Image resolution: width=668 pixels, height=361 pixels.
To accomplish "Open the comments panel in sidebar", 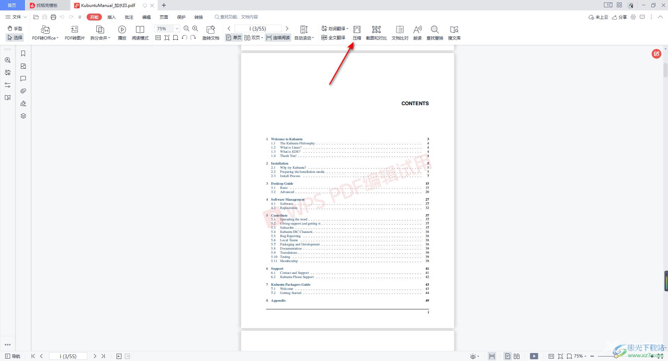I will point(23,78).
